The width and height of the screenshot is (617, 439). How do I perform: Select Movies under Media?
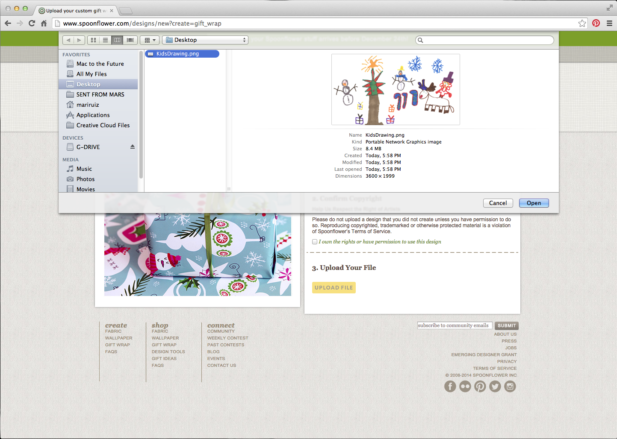tap(98, 189)
